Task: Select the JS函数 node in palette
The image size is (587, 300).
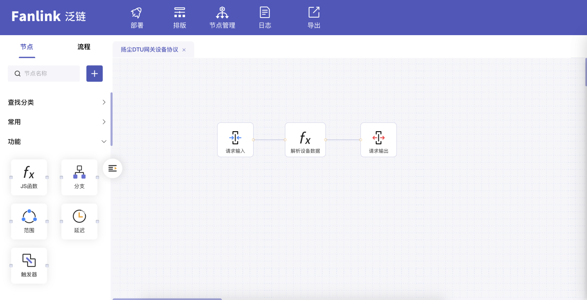Action: [x=29, y=177]
